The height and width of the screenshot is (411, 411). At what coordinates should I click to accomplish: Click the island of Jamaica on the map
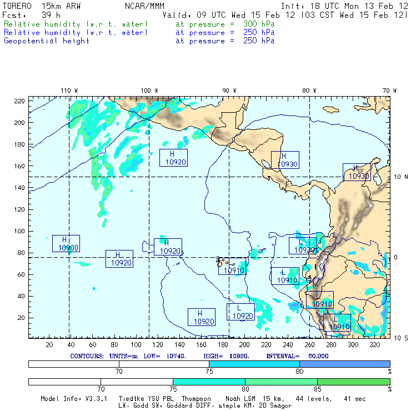point(331,109)
